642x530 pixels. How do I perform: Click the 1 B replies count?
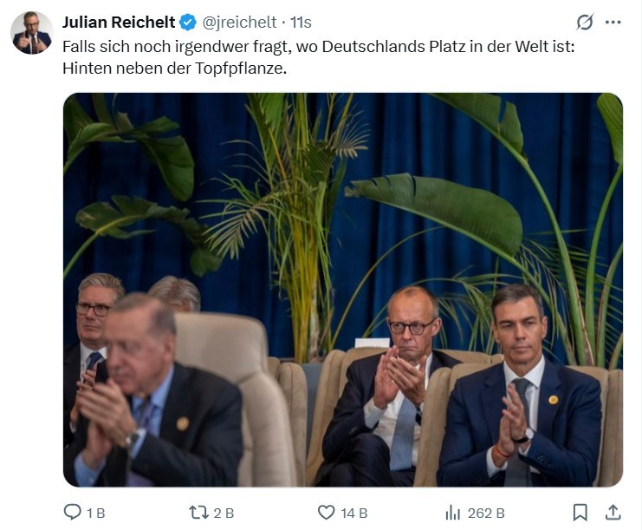(95, 513)
